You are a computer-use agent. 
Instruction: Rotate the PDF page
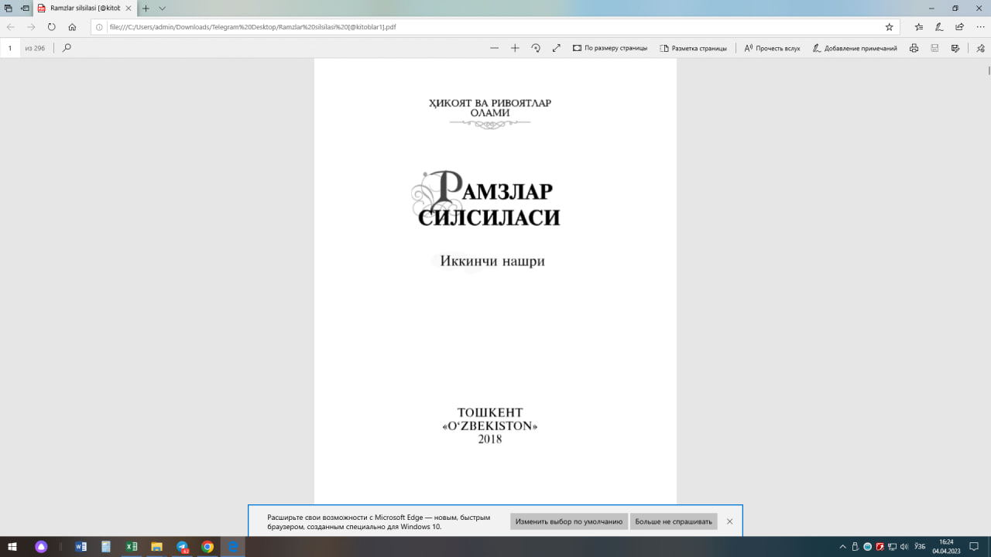536,48
